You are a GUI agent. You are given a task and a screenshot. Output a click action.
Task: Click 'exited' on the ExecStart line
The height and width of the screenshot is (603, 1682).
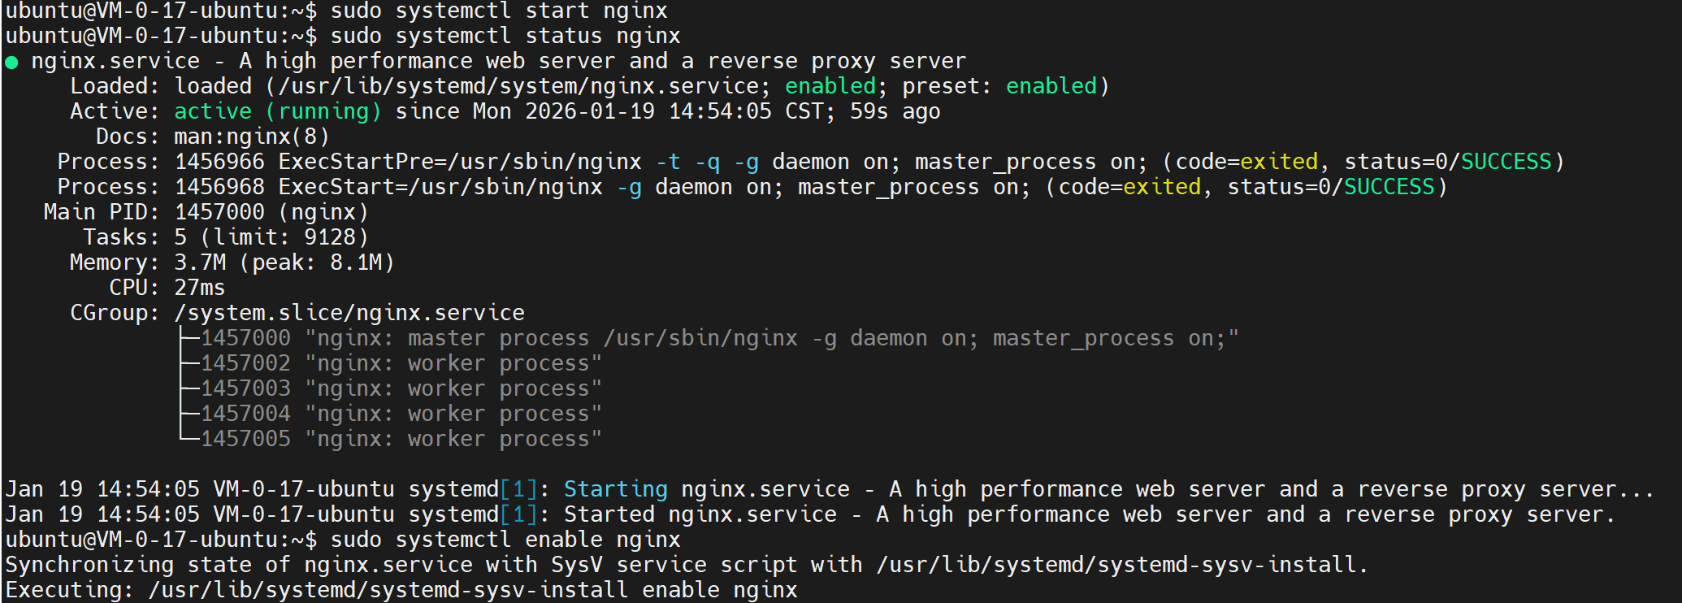(1162, 187)
